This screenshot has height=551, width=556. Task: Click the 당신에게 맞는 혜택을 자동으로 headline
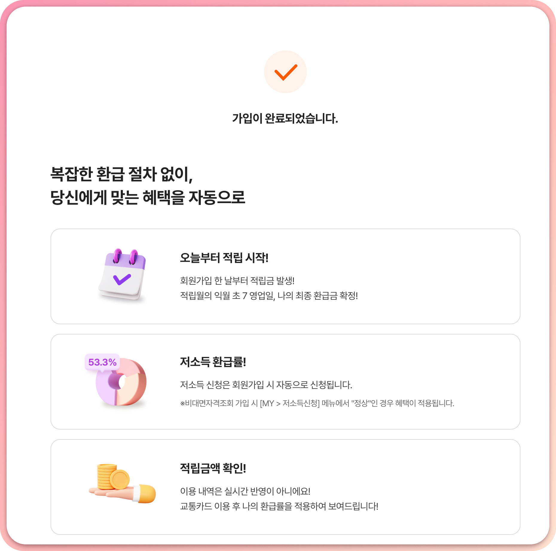(148, 197)
